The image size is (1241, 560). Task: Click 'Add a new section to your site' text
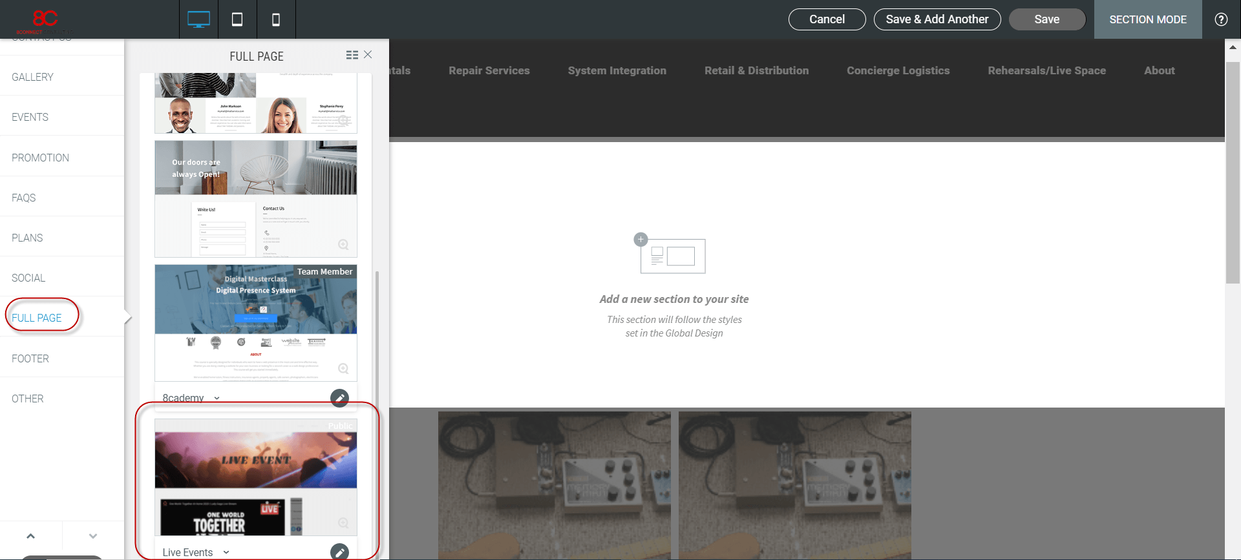point(674,299)
